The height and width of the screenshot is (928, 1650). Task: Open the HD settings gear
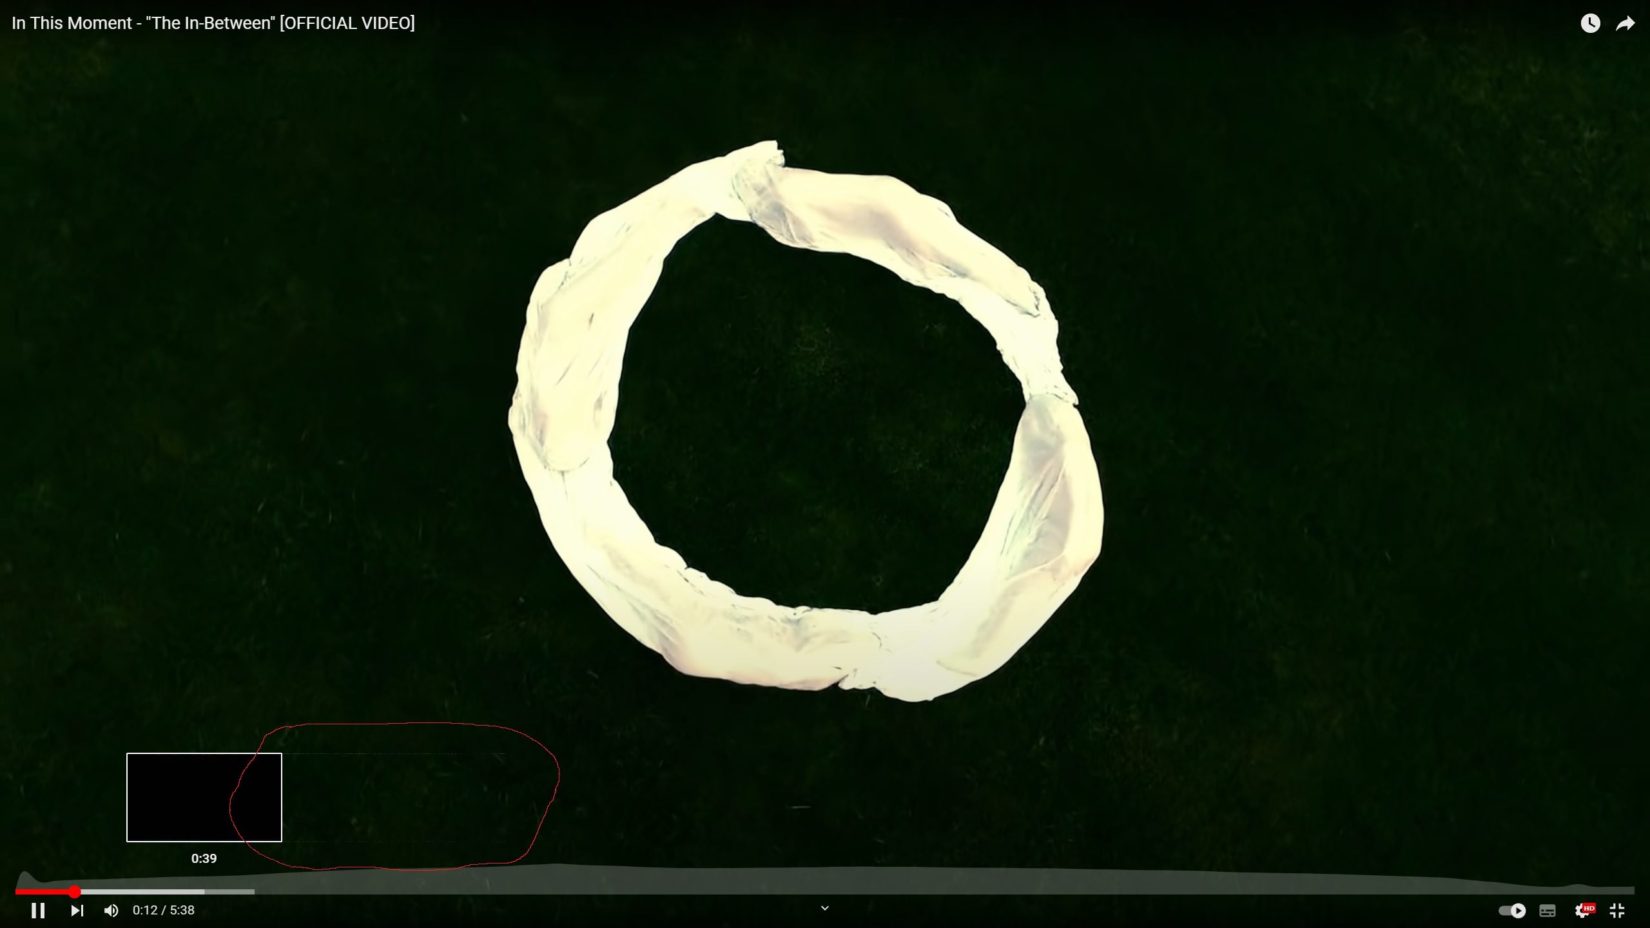(1584, 911)
